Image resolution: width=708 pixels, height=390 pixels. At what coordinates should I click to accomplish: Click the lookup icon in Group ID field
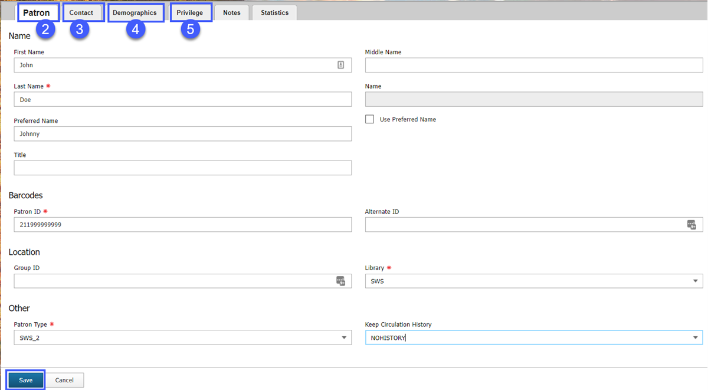[340, 281]
